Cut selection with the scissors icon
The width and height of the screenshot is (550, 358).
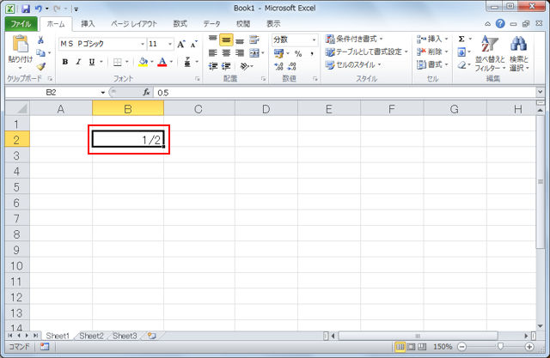40,40
